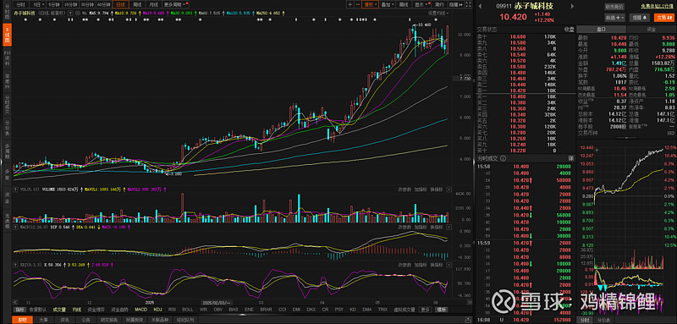This screenshot has width=677, height=324.
Task: Select the WR indicator
Action: coord(203,310)
